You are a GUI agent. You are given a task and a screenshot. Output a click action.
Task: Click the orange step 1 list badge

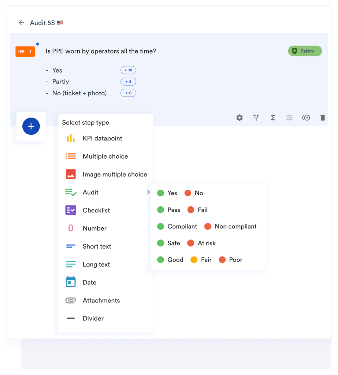tap(25, 52)
